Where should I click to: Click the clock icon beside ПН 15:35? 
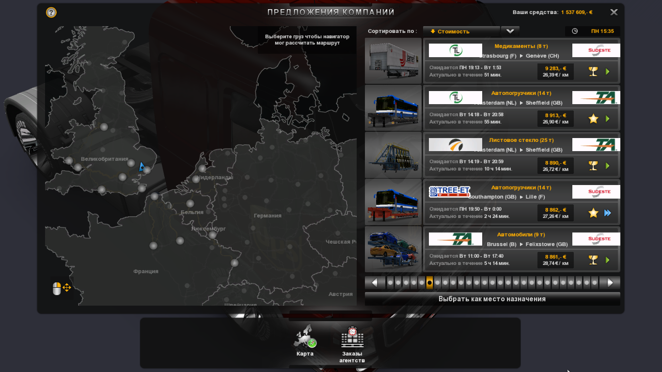coord(575,31)
